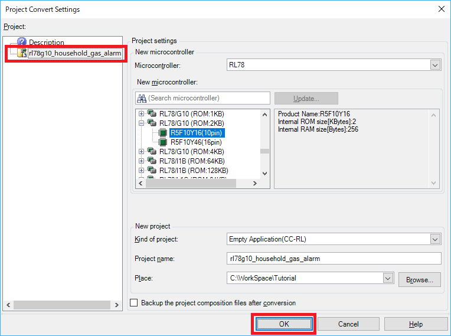451x336 pixels.
Task: Click the Cancel button
Action: pos(348,324)
